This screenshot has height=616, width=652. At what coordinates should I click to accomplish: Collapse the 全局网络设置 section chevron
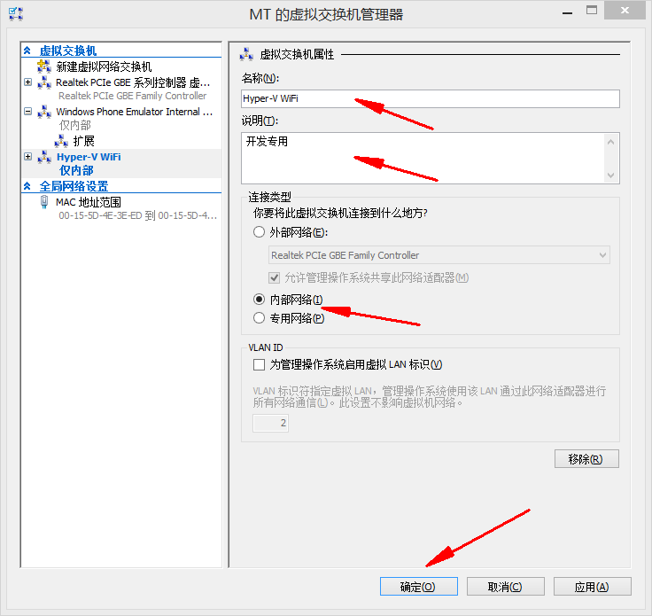point(27,186)
